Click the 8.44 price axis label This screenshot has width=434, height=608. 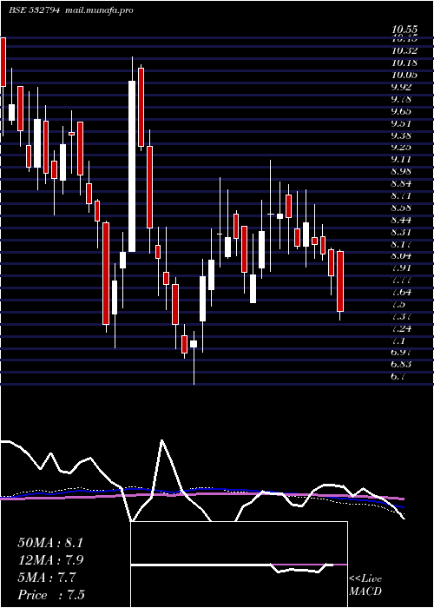[x=403, y=220]
